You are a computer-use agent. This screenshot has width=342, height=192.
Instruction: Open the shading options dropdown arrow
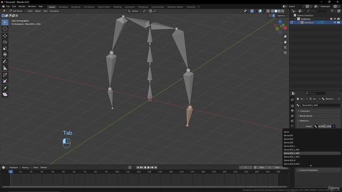coord(286,11)
